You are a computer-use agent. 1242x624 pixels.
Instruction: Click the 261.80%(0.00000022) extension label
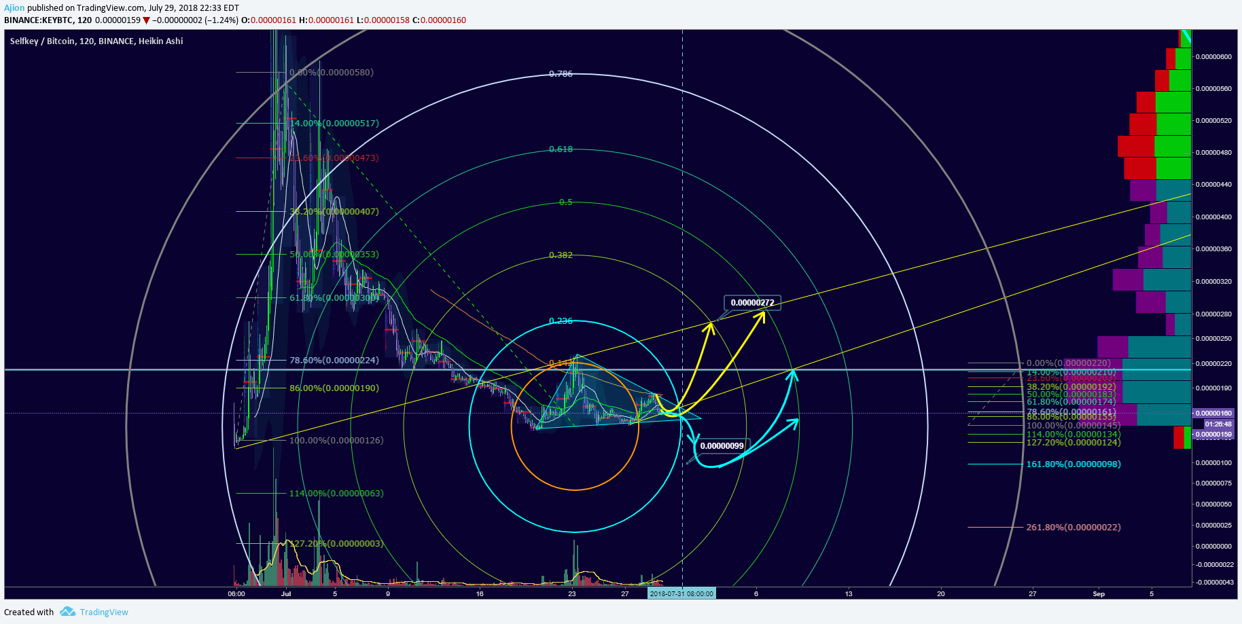[x=1074, y=528]
